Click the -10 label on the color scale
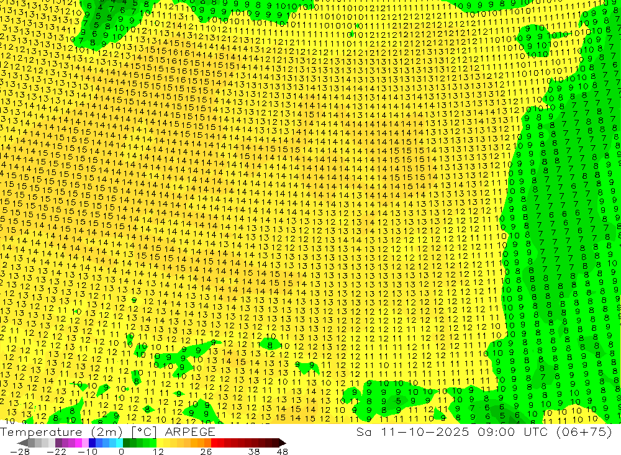The width and height of the screenshot is (621, 455). (x=88, y=452)
